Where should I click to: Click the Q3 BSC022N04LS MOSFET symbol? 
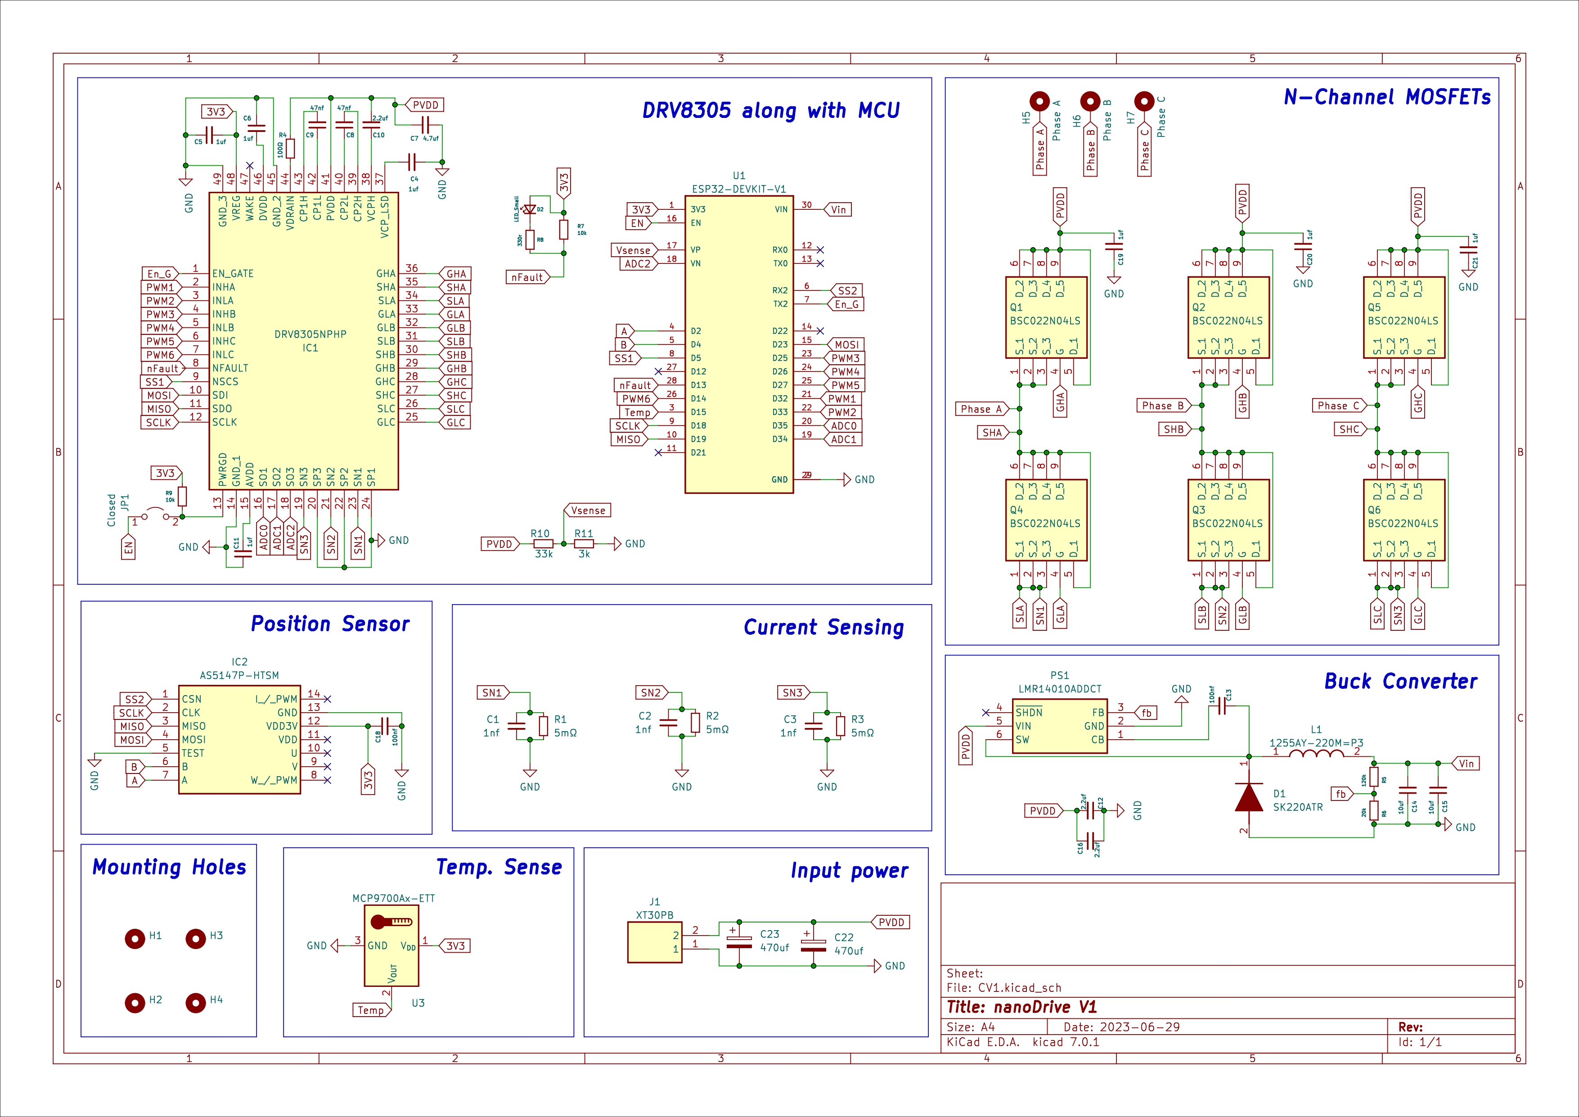(x=1228, y=520)
